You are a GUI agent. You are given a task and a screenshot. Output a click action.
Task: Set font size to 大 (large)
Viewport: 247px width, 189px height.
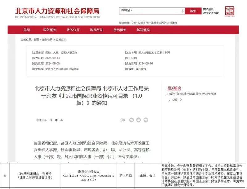point(51,120)
